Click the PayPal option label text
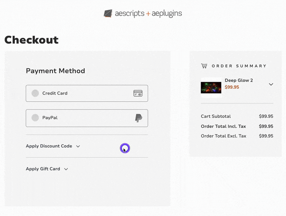Viewport: 286px width, 216px height. click(x=50, y=118)
